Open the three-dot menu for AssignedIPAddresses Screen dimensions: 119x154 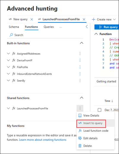(80, 53)
